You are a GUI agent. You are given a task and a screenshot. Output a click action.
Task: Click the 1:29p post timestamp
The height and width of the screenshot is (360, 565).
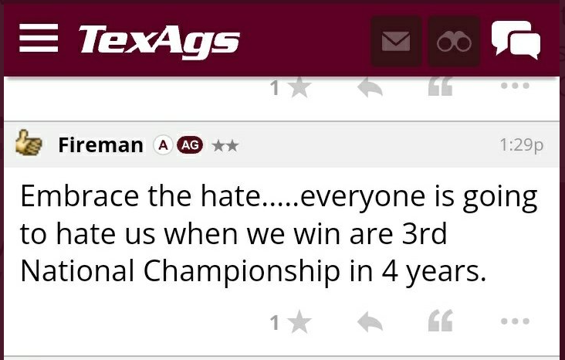pos(521,144)
